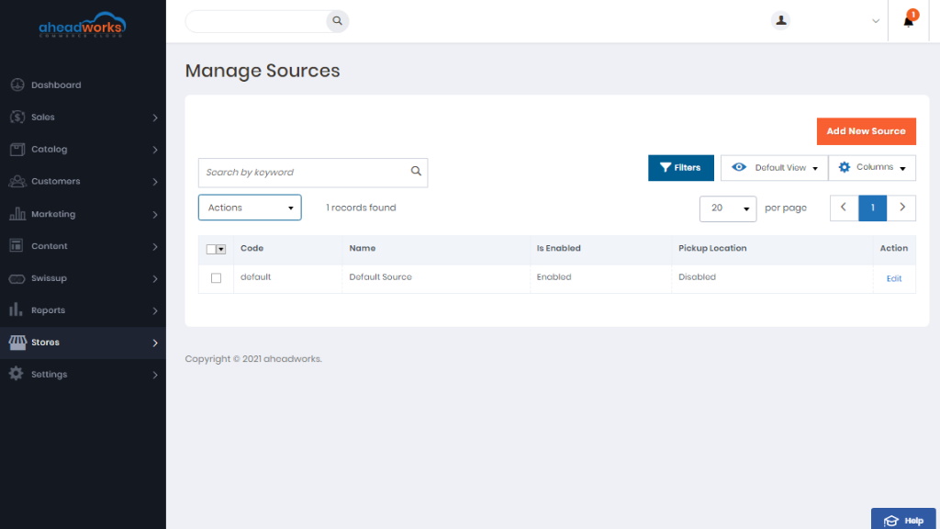Click the Stores storefront icon
The image size is (940, 529).
(17, 343)
